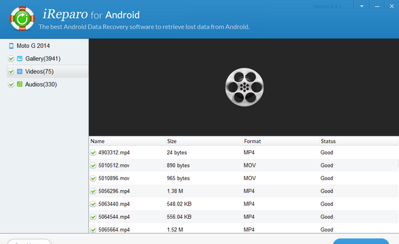Image resolution: width=399 pixels, height=244 pixels.
Task: Uncheck the Videos(75) checkbox
Action: tap(11, 72)
